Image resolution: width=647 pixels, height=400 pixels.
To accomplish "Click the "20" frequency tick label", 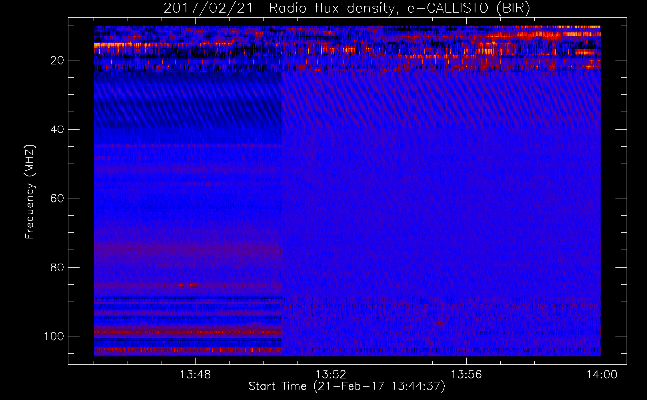I will (x=58, y=60).
